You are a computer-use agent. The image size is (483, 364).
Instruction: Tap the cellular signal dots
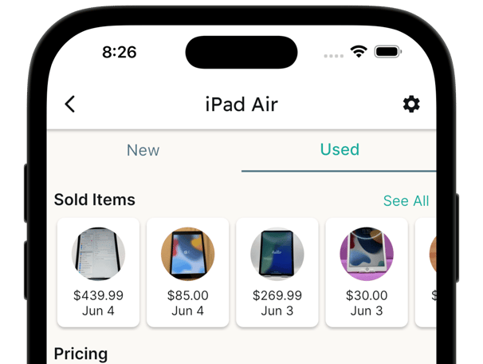334,56
